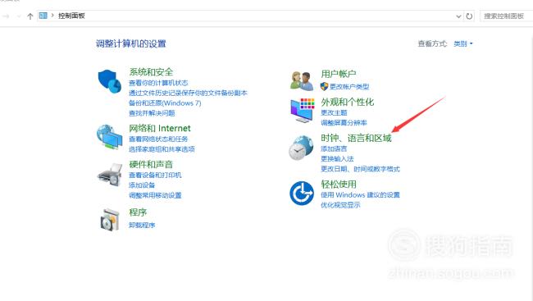The image size is (533, 301).
Task: Refresh the Control Panel view
Action: coord(469,16)
